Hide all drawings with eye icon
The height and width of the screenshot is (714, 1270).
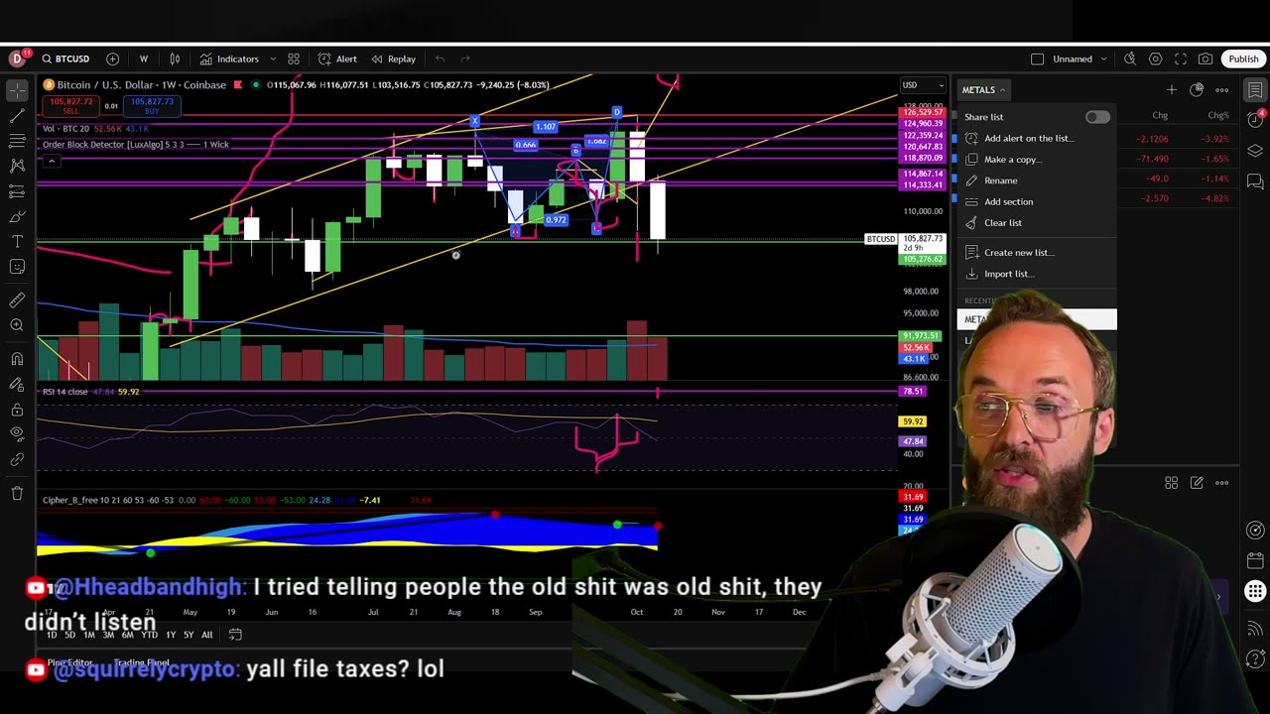(17, 434)
